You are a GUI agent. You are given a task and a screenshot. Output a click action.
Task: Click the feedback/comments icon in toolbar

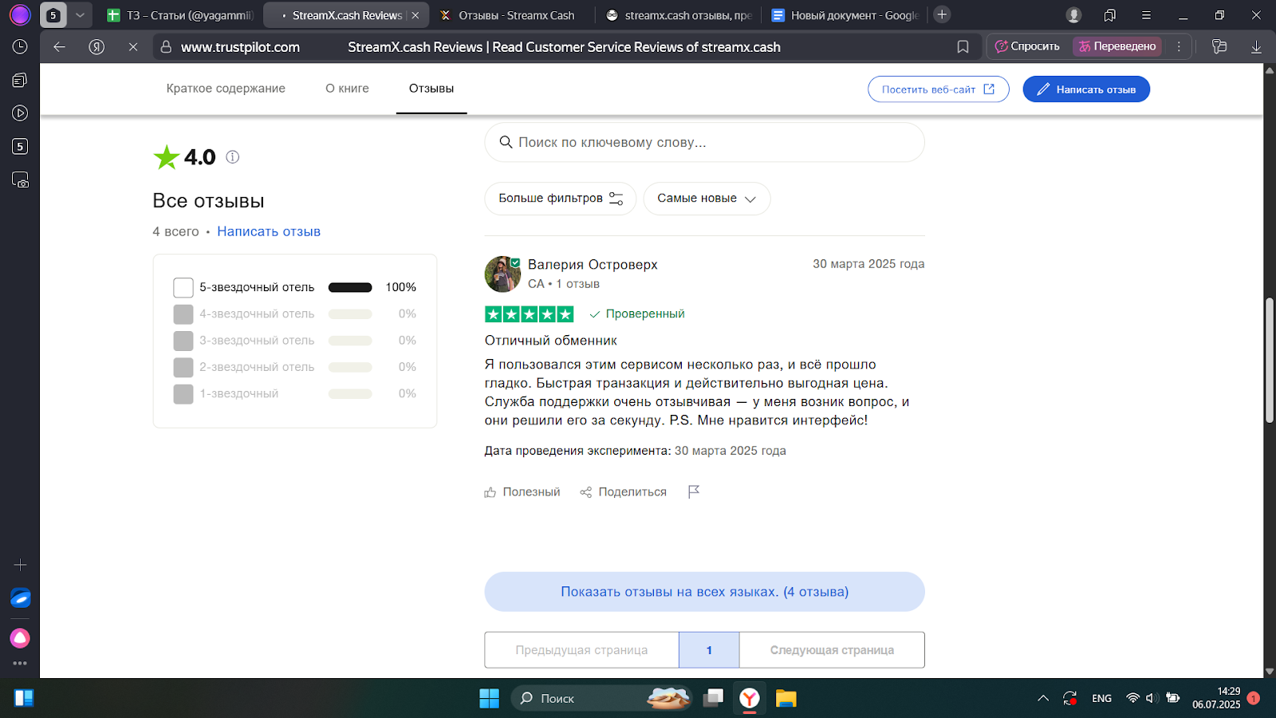1219,46
